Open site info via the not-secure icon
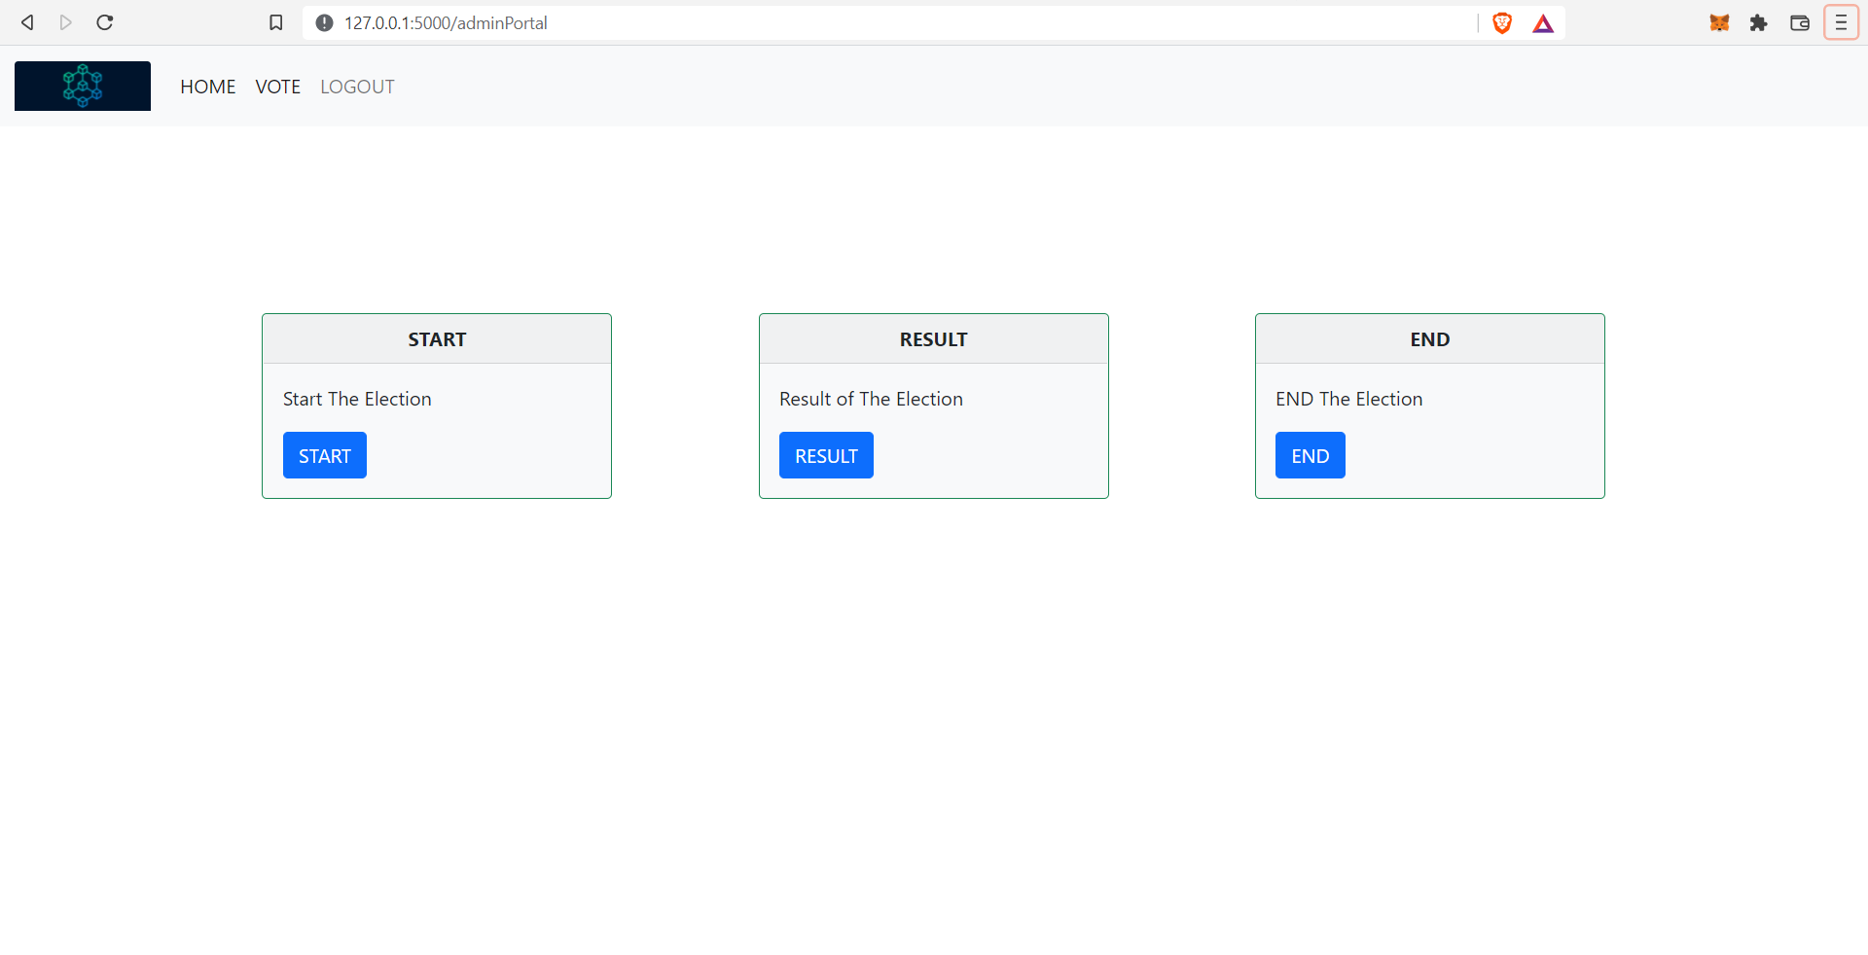This screenshot has width=1868, height=955. pos(324,22)
